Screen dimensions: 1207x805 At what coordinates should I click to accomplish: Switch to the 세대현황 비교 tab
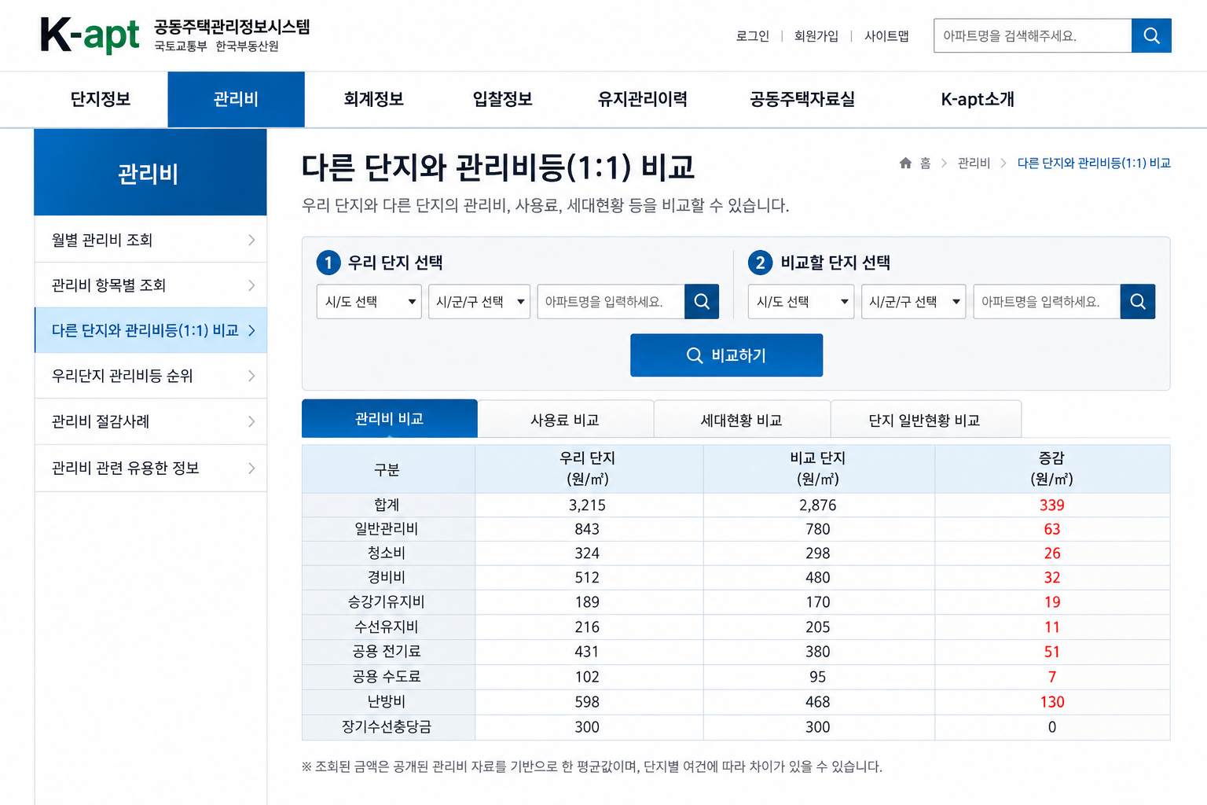pyautogui.click(x=742, y=420)
